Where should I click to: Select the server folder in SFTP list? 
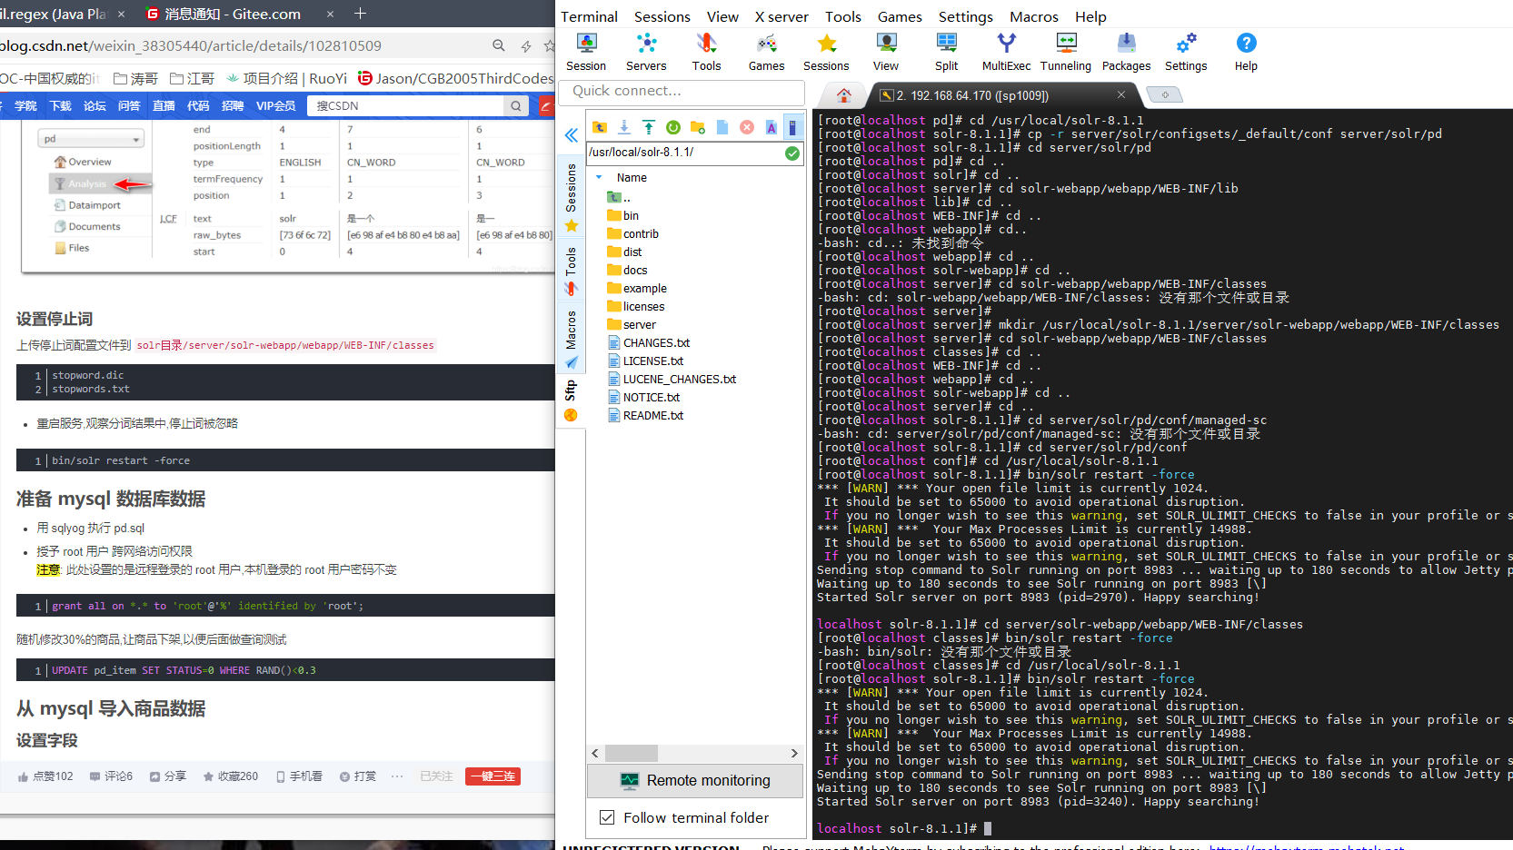[x=632, y=324]
